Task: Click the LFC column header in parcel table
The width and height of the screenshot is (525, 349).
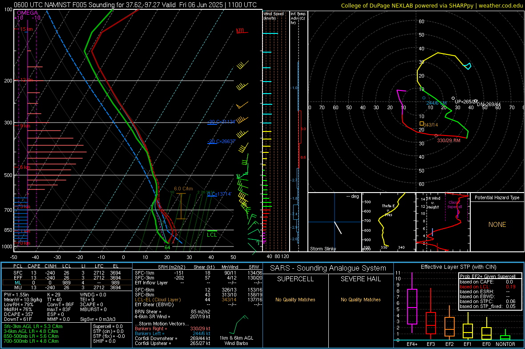Action: [99, 266]
